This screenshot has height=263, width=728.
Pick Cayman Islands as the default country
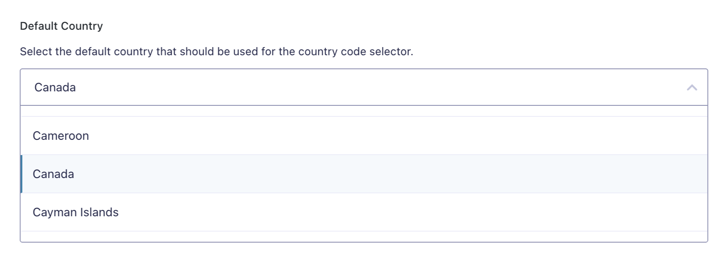76,212
